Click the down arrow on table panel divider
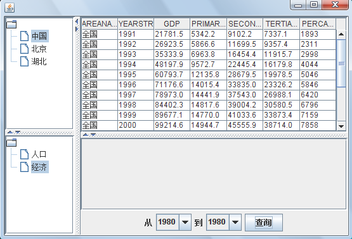Viewport: 352px width, 239px height. [x=93, y=135]
